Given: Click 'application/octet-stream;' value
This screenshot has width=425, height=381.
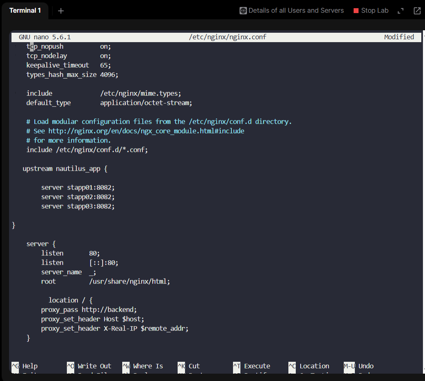Looking at the screenshot, I should 146,103.
